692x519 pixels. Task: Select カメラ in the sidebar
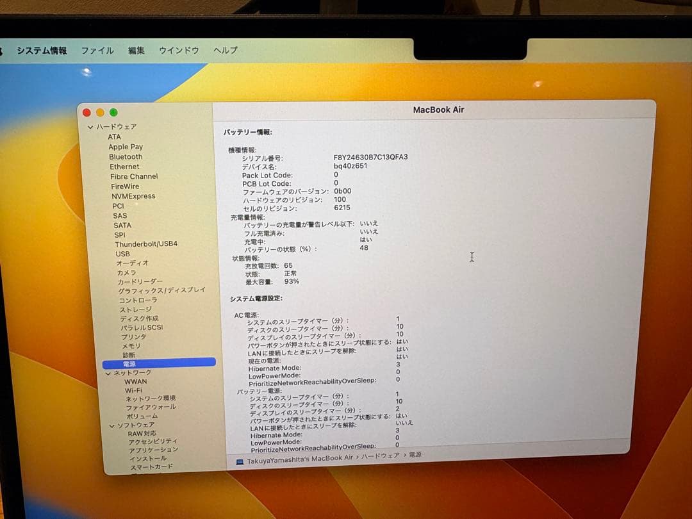tap(127, 273)
